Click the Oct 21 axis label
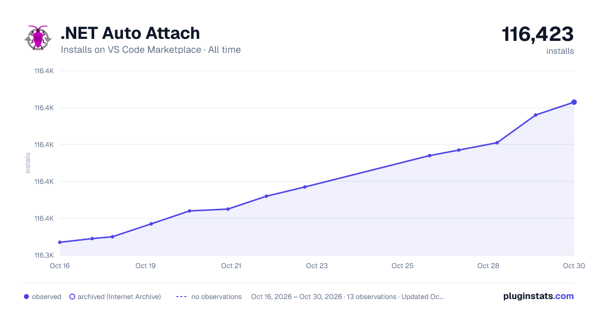598x314 pixels. pyautogui.click(x=231, y=266)
